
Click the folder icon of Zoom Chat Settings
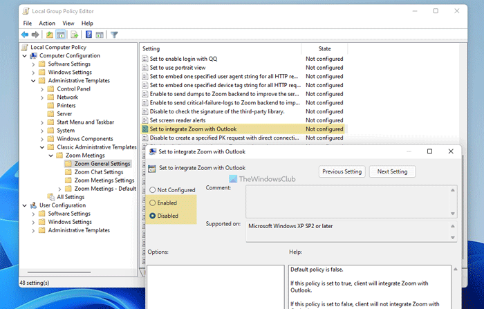[x=68, y=172]
